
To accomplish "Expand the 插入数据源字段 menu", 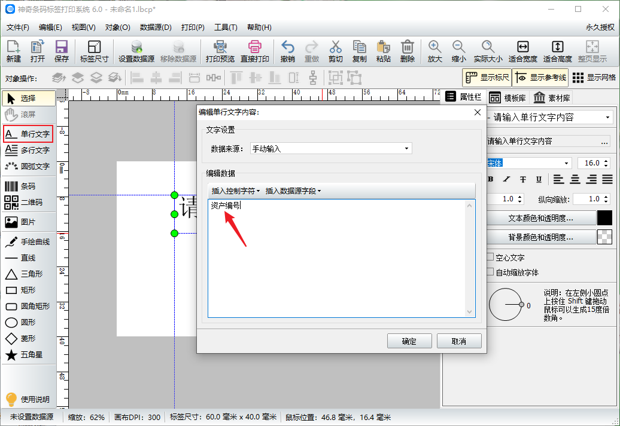I will (x=293, y=191).
